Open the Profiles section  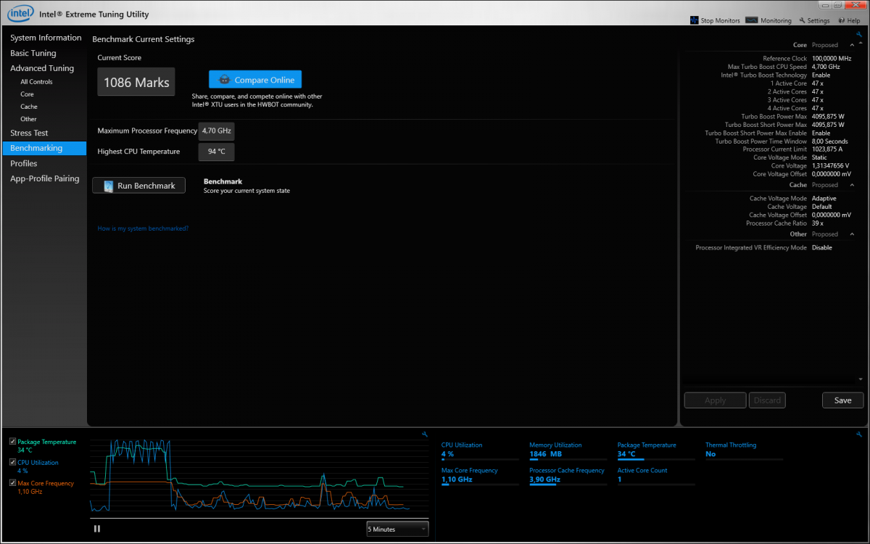tap(24, 163)
